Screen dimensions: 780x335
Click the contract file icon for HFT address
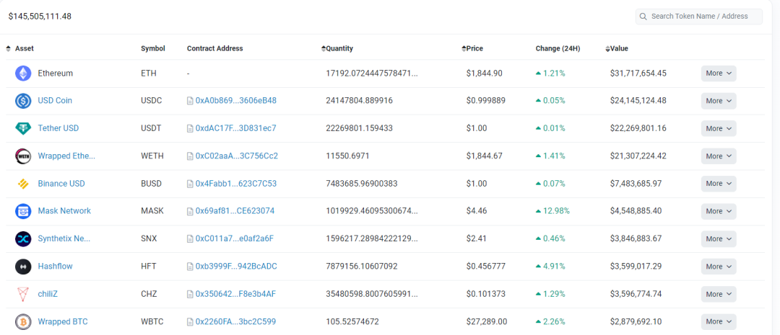tap(189, 267)
